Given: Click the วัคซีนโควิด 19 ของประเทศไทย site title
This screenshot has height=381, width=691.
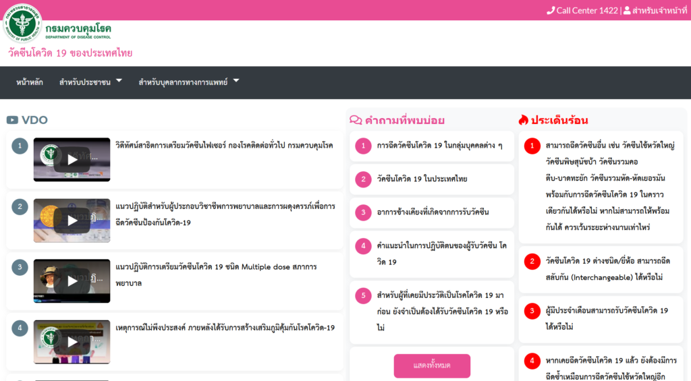Looking at the screenshot, I should 70,53.
